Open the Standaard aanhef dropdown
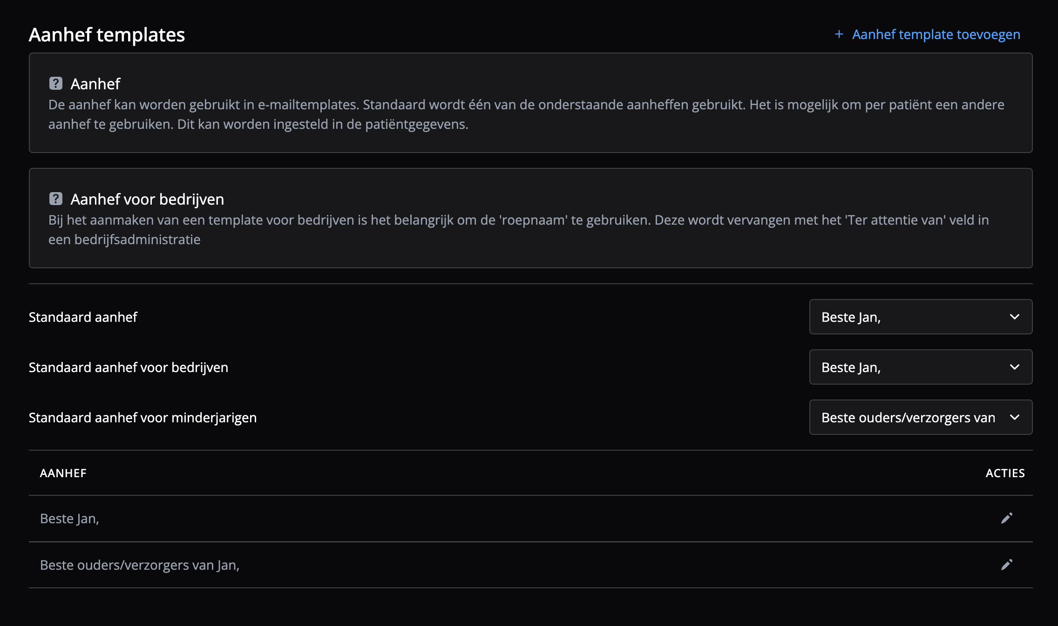 pos(921,317)
